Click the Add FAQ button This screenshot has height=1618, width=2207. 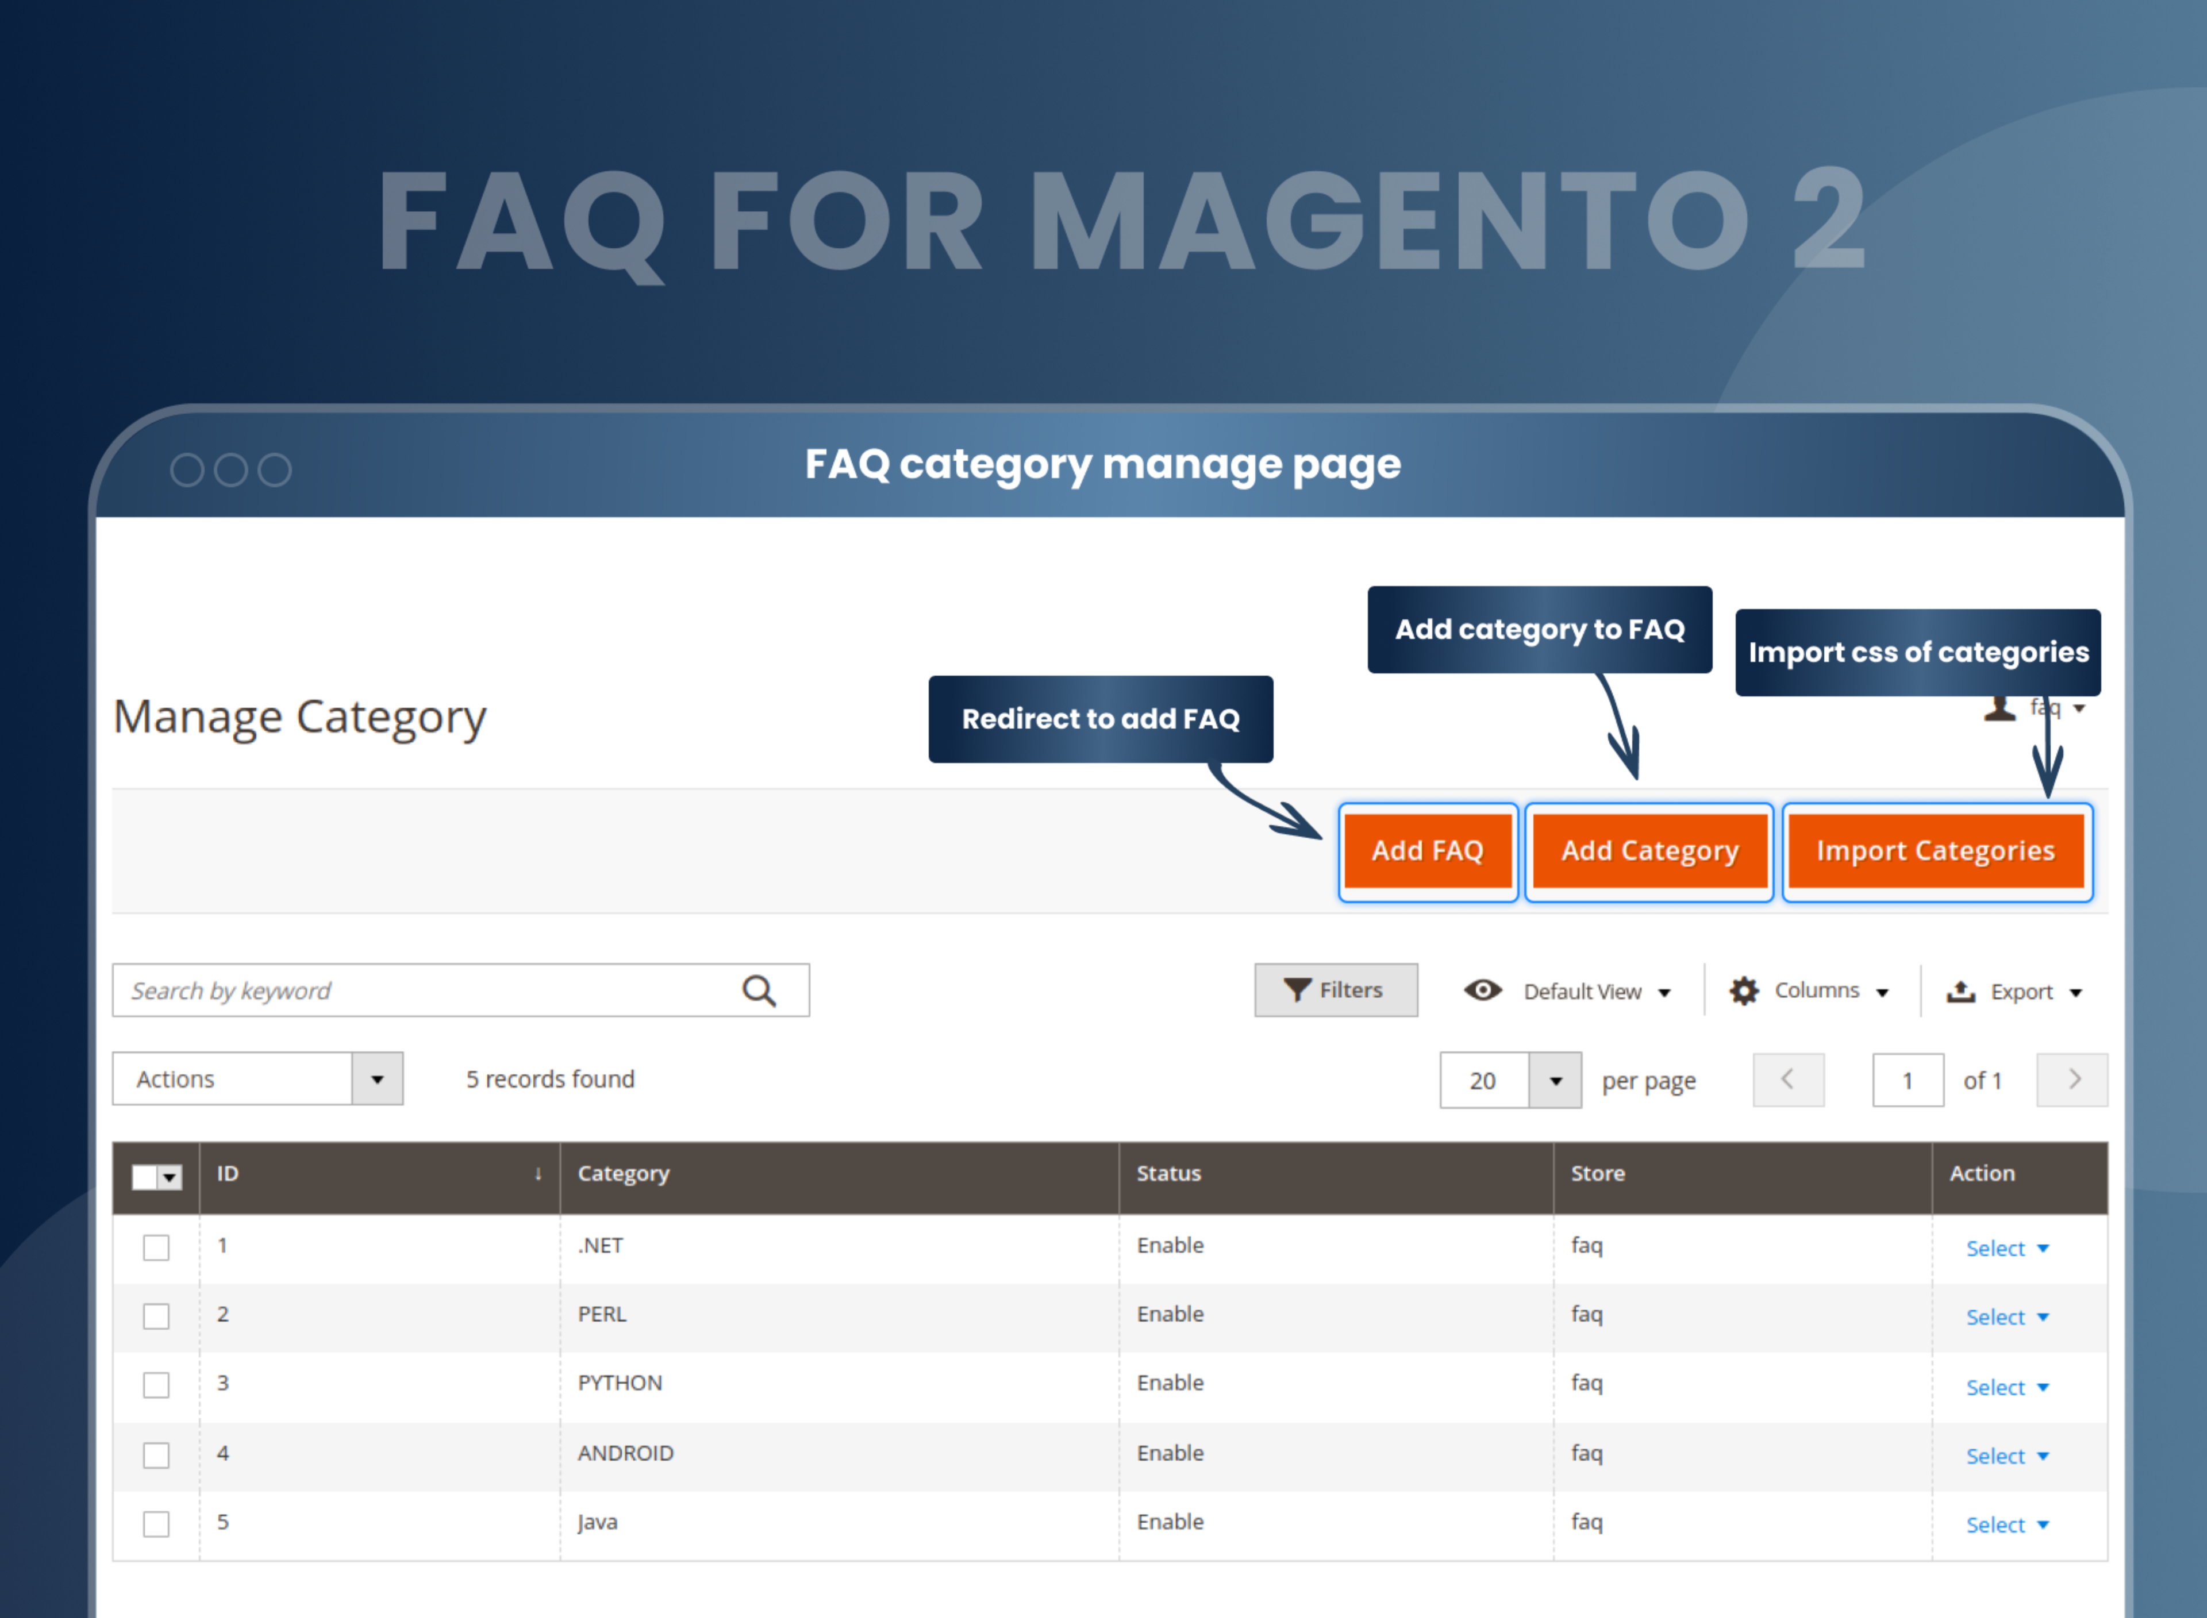(1427, 849)
